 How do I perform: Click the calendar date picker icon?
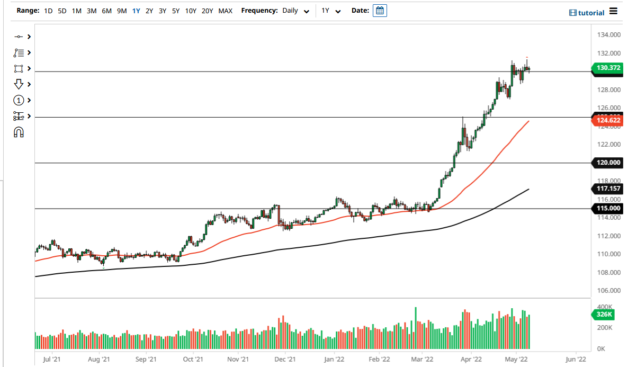click(x=380, y=10)
